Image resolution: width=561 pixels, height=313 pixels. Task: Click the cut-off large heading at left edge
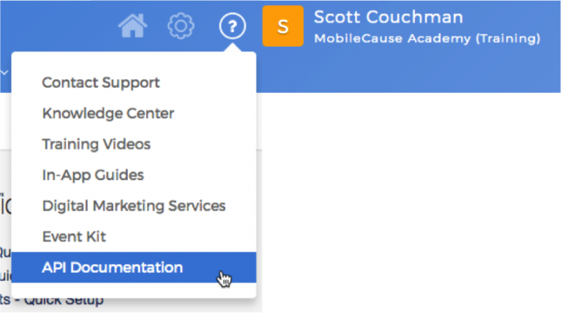tap(5, 206)
